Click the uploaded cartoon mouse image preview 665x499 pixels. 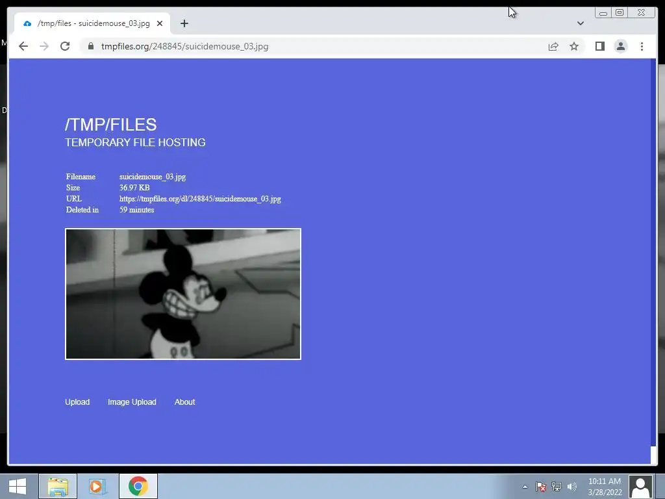click(x=182, y=294)
